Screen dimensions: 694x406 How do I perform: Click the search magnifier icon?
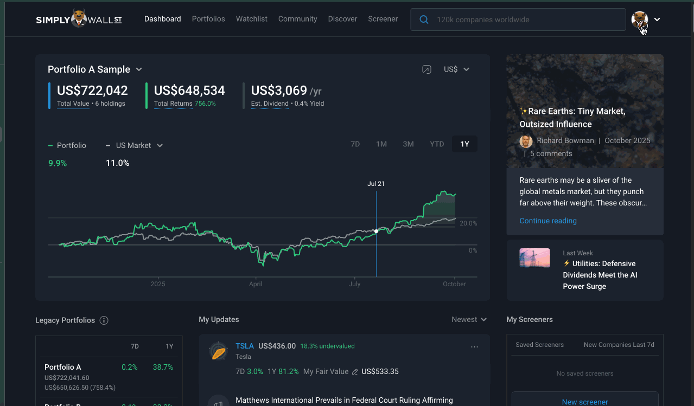[x=424, y=20]
